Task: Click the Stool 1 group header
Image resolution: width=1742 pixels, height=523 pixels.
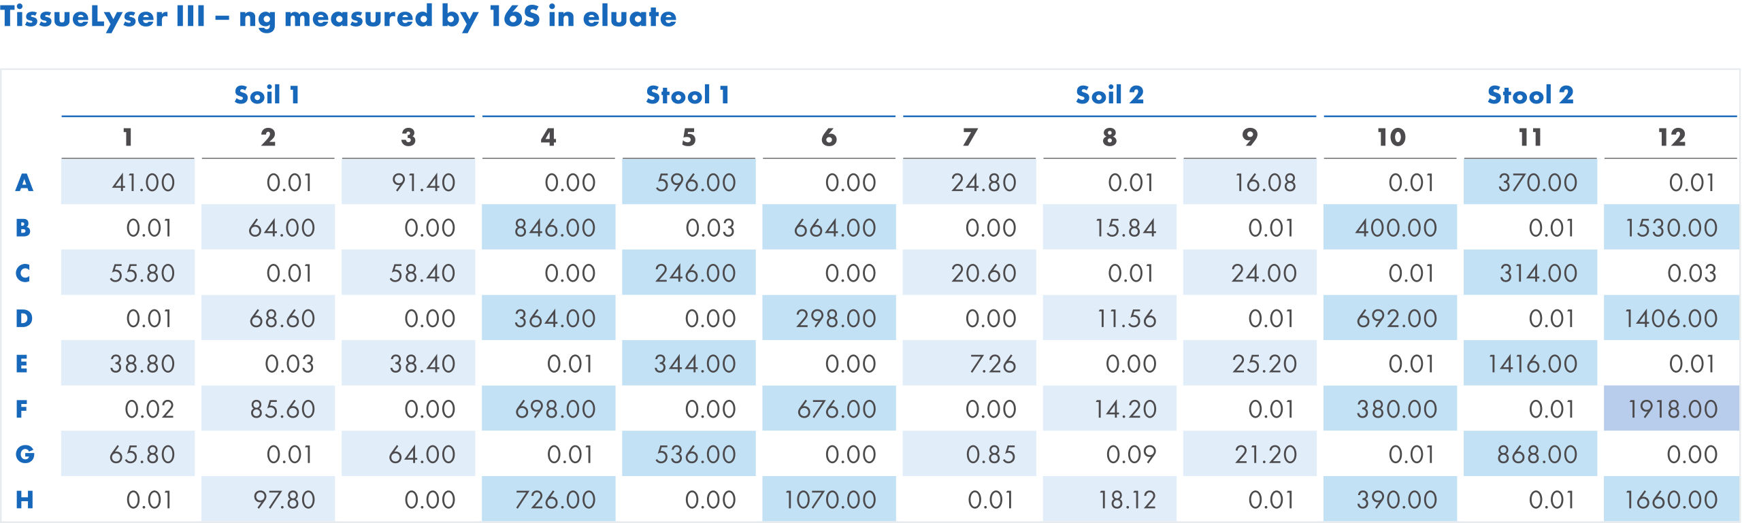Action: click(688, 95)
